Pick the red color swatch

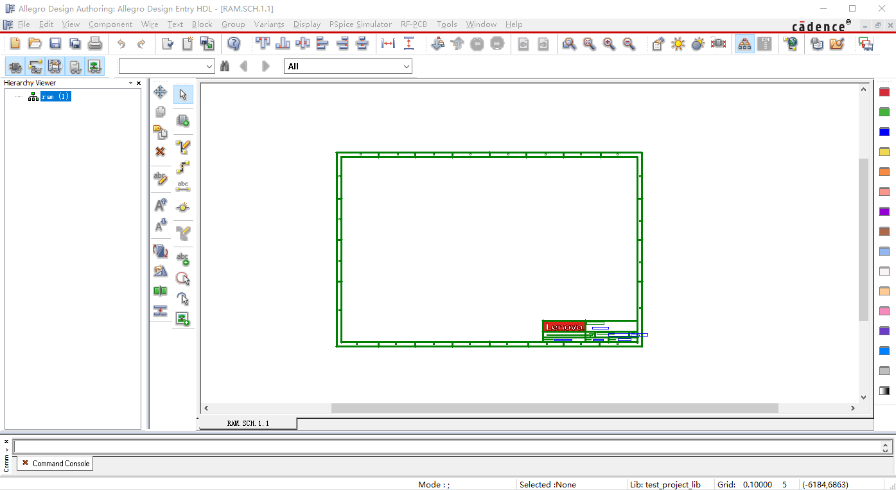pos(884,92)
